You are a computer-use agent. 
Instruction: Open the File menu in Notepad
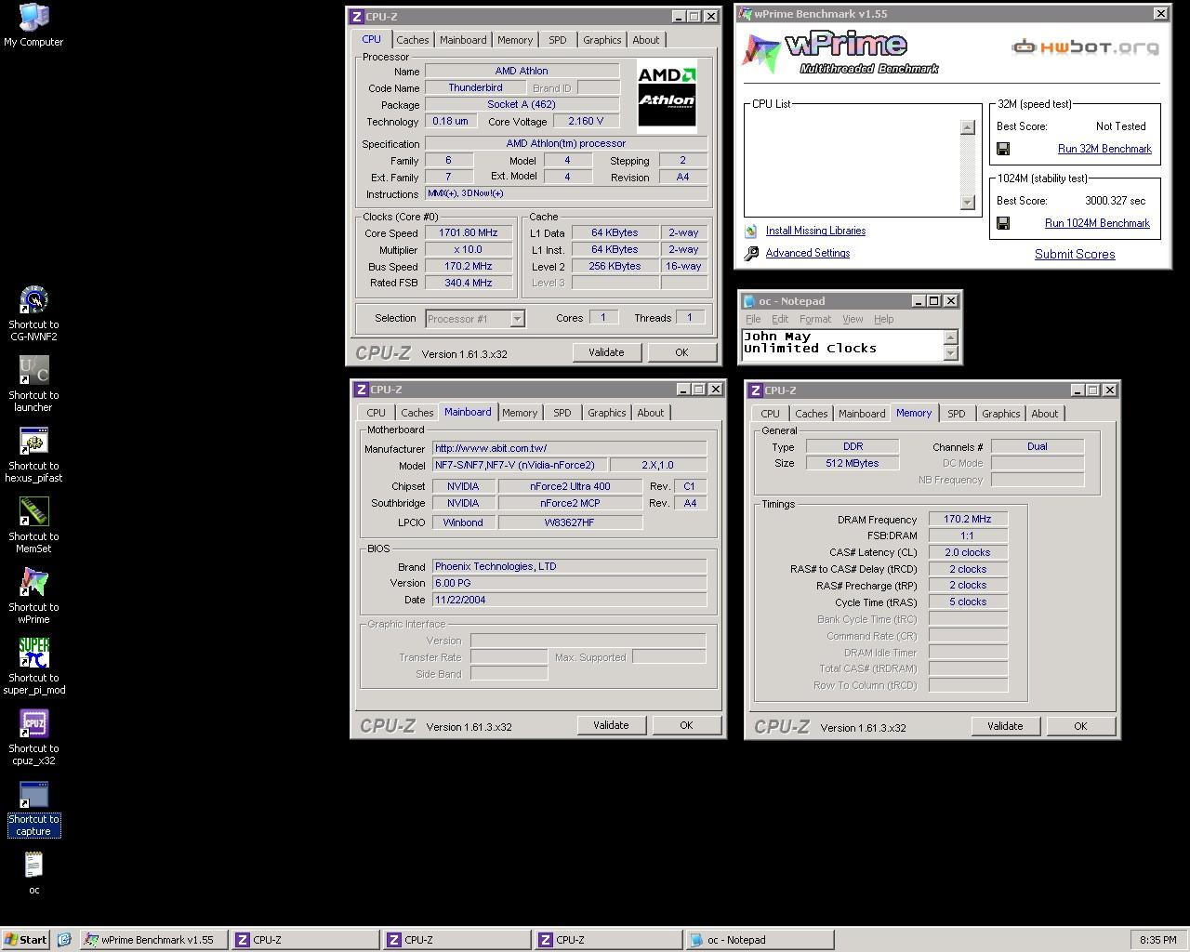click(753, 319)
